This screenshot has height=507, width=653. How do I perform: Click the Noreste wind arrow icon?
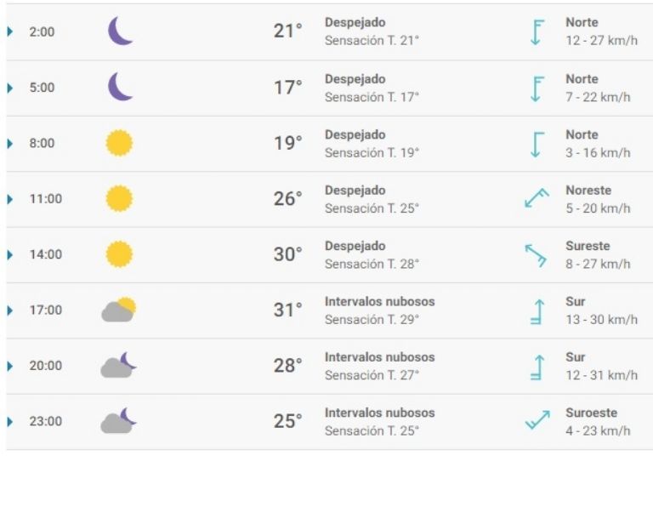[537, 199]
